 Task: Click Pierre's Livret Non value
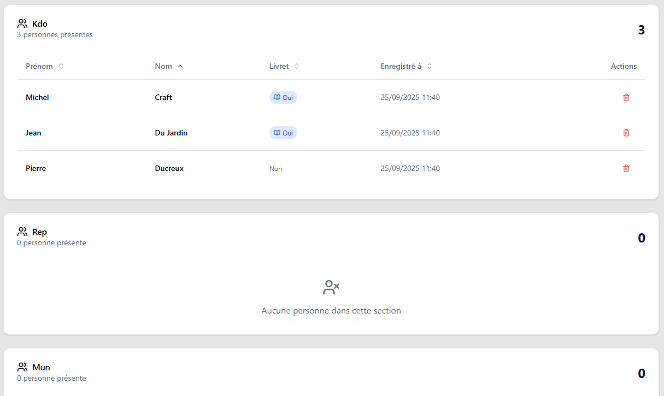tap(275, 169)
